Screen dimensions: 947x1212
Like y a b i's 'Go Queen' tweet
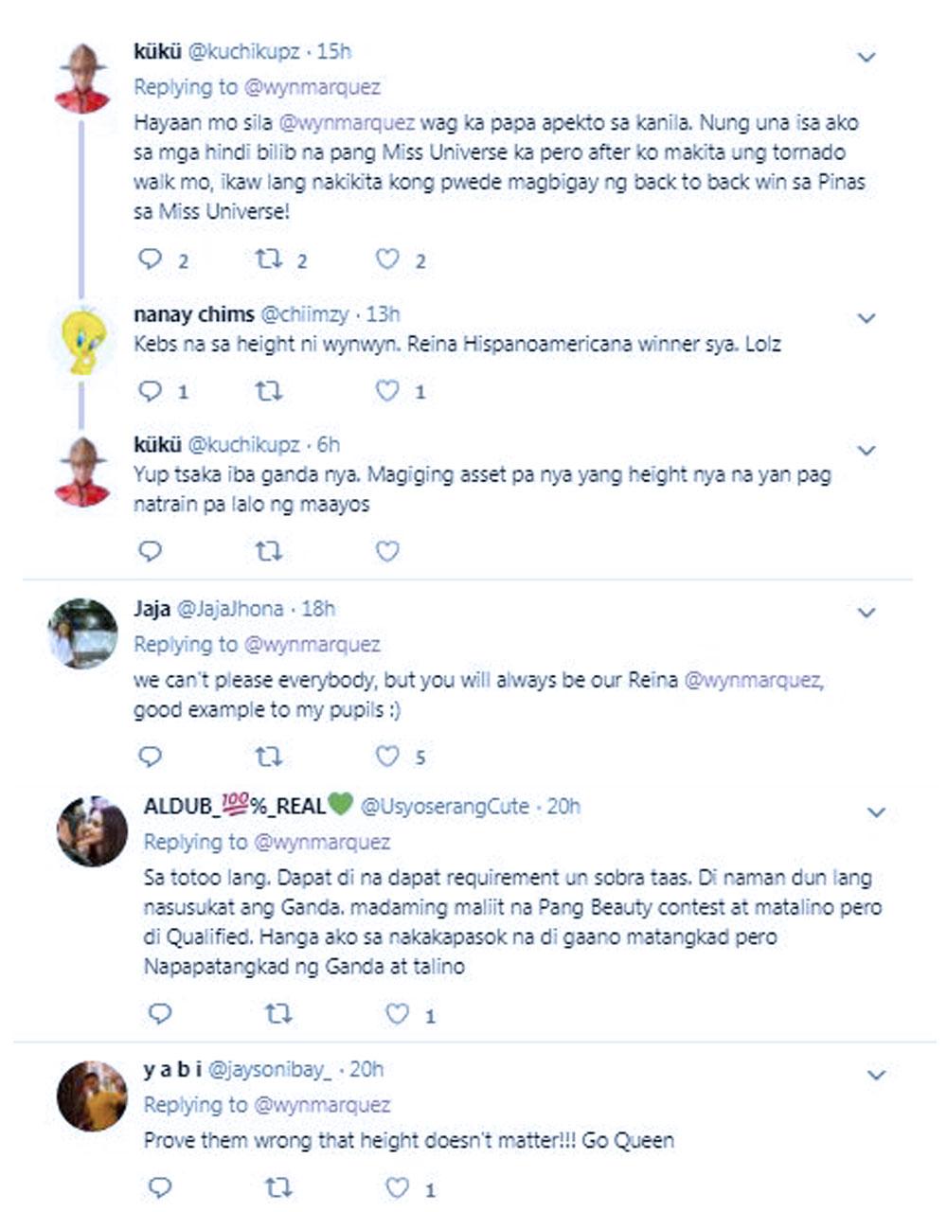tap(398, 1187)
